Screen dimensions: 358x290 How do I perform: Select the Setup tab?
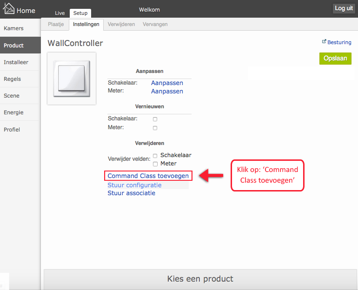point(80,13)
